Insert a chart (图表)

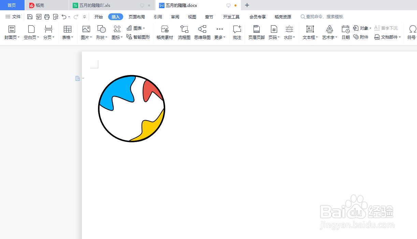pyautogui.click(x=135, y=28)
